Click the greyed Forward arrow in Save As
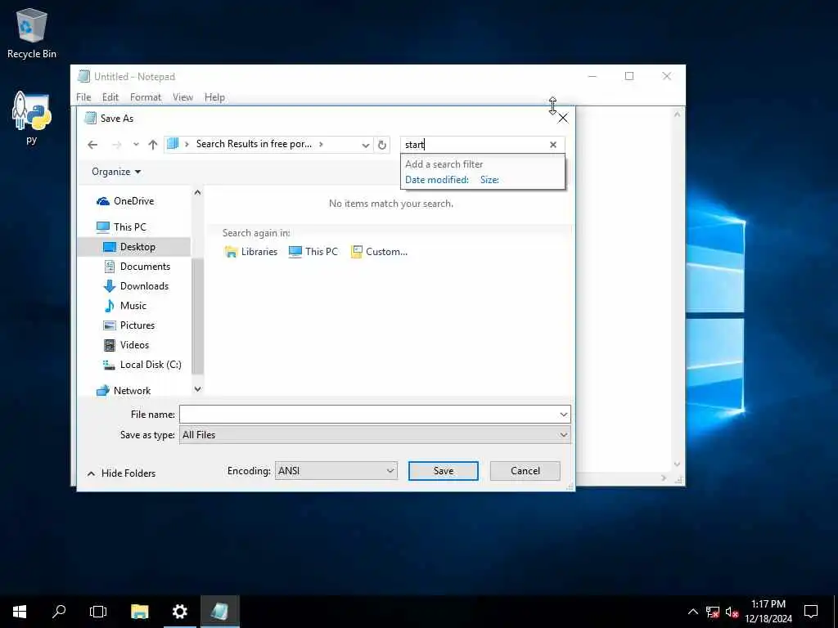 [116, 145]
